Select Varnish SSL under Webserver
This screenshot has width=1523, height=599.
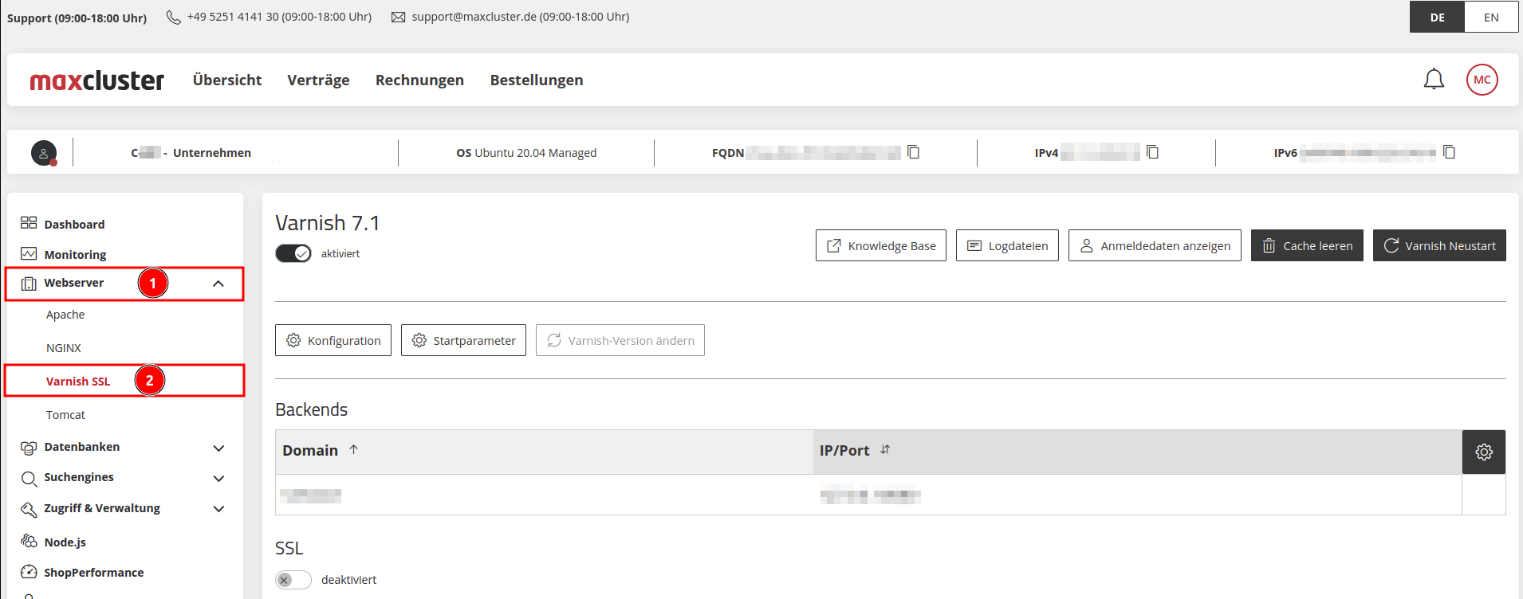coord(78,382)
